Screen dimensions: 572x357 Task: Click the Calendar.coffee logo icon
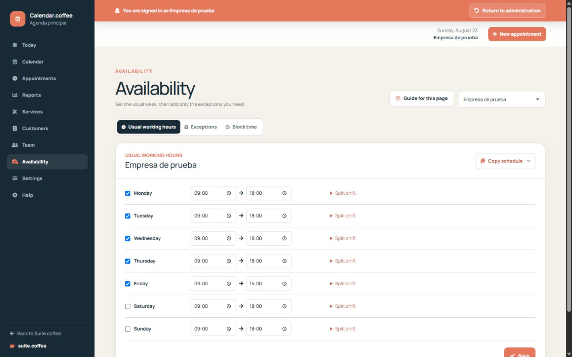click(x=18, y=19)
